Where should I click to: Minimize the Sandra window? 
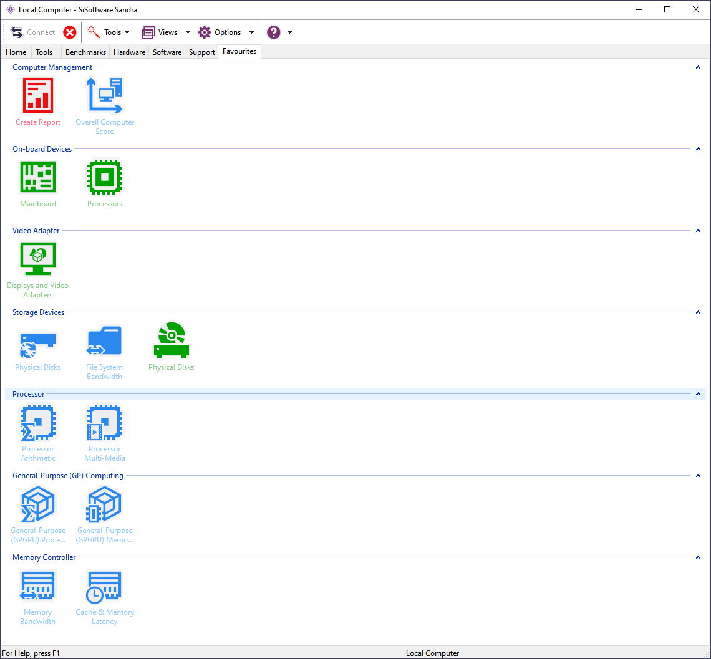tap(639, 9)
